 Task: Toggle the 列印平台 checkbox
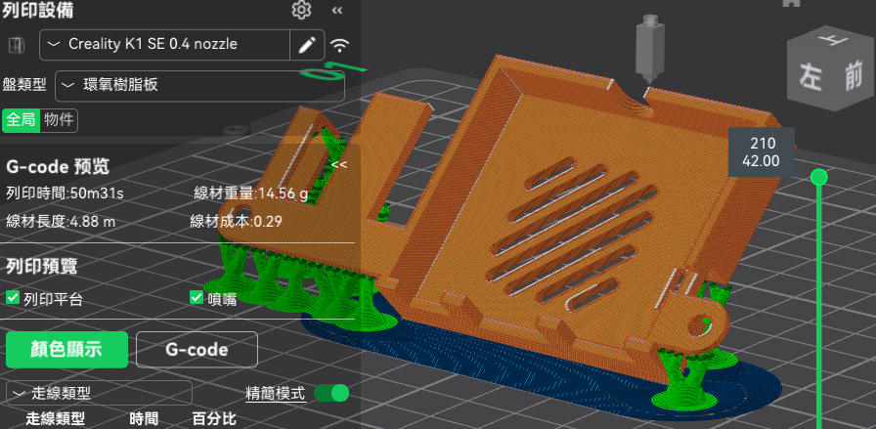click(x=13, y=298)
